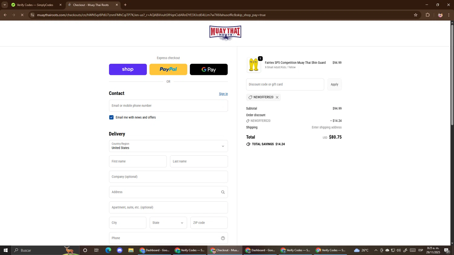The width and height of the screenshot is (454, 255).
Task: Close the Checkout browser tab
Action: pyautogui.click(x=117, y=5)
